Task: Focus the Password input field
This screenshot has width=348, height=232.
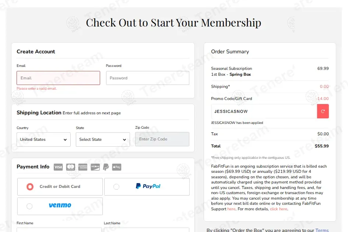Action: tap(147, 78)
